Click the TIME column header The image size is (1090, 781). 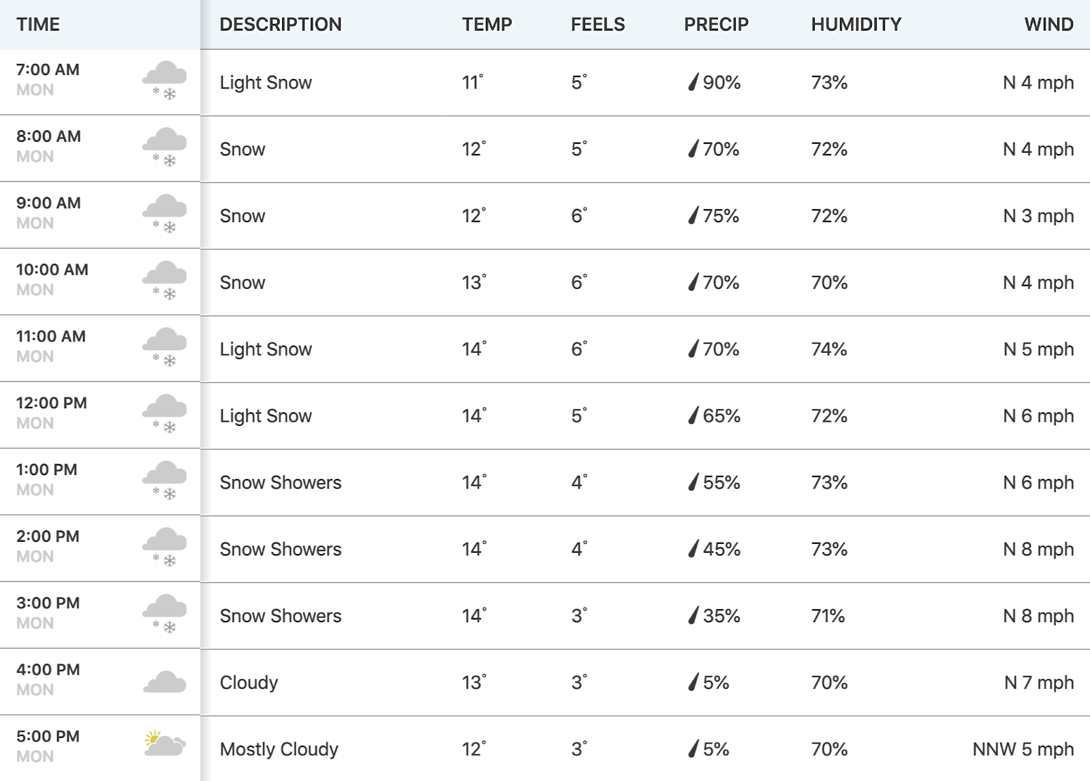click(x=38, y=25)
